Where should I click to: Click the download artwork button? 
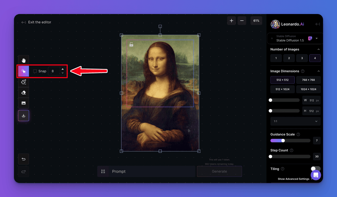pyautogui.click(x=24, y=116)
